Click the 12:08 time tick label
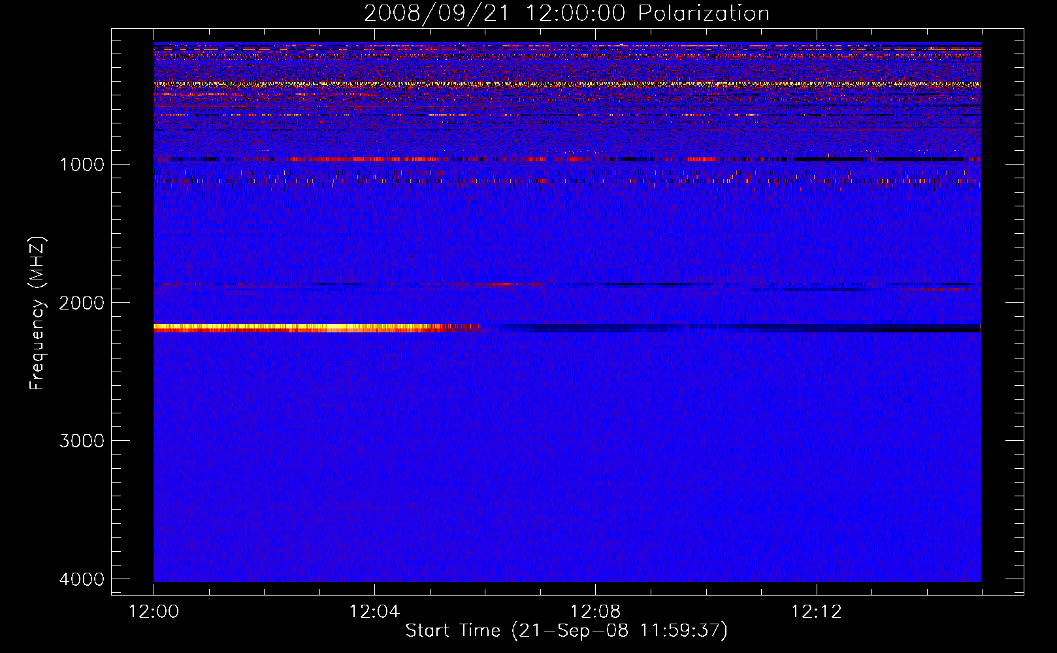 click(x=595, y=612)
